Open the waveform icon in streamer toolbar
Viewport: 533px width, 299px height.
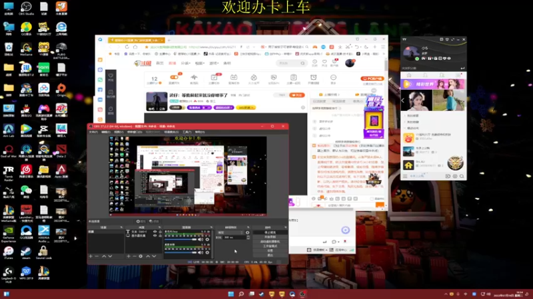[194, 78]
